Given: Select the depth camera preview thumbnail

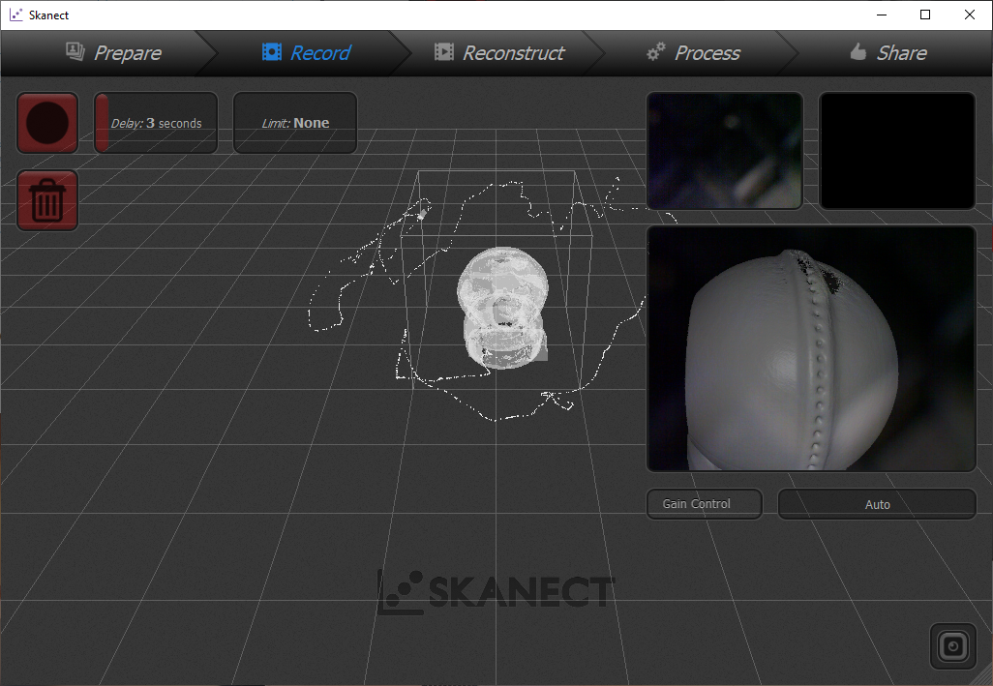Looking at the screenshot, I should [x=725, y=151].
